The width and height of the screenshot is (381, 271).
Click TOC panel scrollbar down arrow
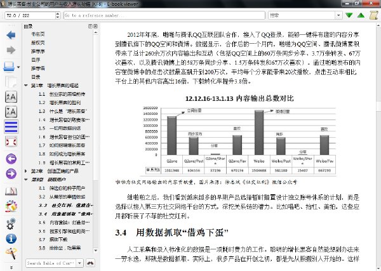coord(95,250)
